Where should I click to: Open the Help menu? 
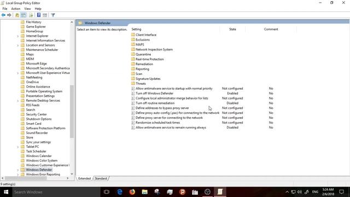(x=38, y=9)
